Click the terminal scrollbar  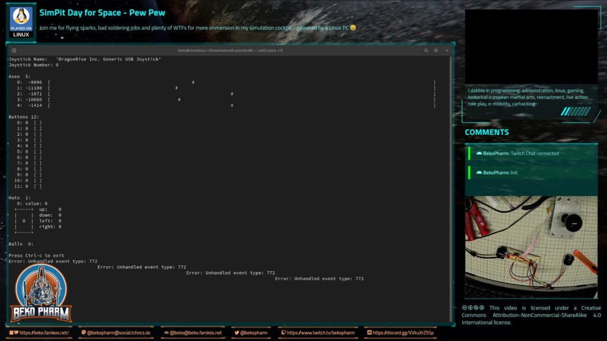click(451, 189)
